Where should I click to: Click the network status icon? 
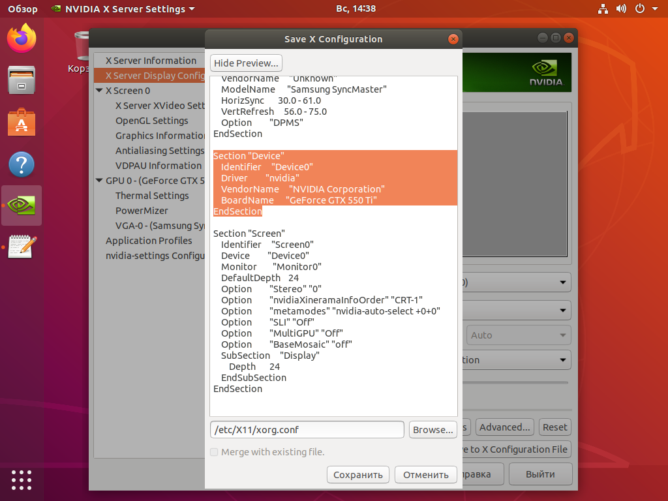click(603, 8)
